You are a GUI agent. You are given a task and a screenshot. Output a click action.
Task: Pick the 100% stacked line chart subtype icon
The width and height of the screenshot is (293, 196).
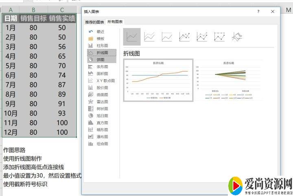coord(167,37)
